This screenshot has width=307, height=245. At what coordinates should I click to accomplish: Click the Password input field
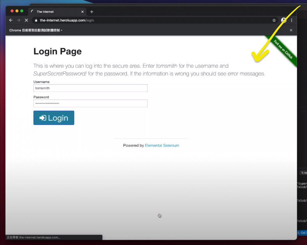(91, 103)
